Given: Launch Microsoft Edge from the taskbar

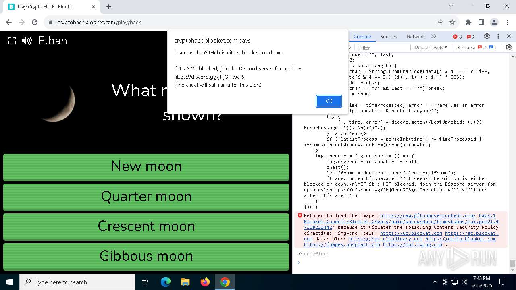Looking at the screenshot, I should coord(166,282).
